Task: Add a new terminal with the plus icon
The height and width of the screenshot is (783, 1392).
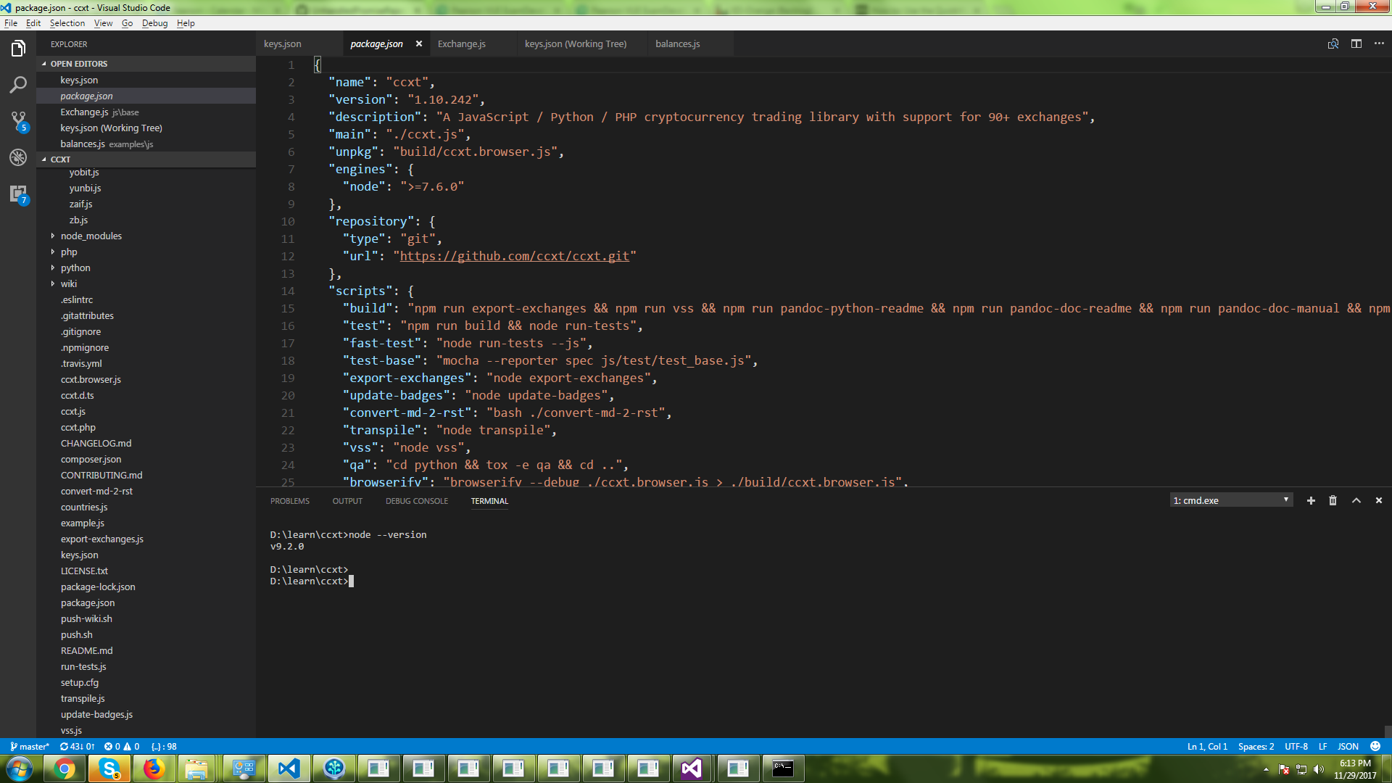Action: click(x=1311, y=500)
